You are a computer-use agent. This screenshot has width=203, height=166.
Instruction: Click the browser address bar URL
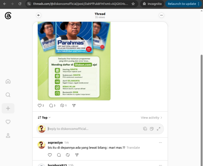coord(80,4)
